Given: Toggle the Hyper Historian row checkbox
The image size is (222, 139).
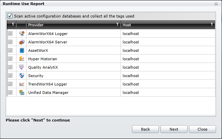Looking at the screenshot, I should pyautogui.click(x=10, y=59).
